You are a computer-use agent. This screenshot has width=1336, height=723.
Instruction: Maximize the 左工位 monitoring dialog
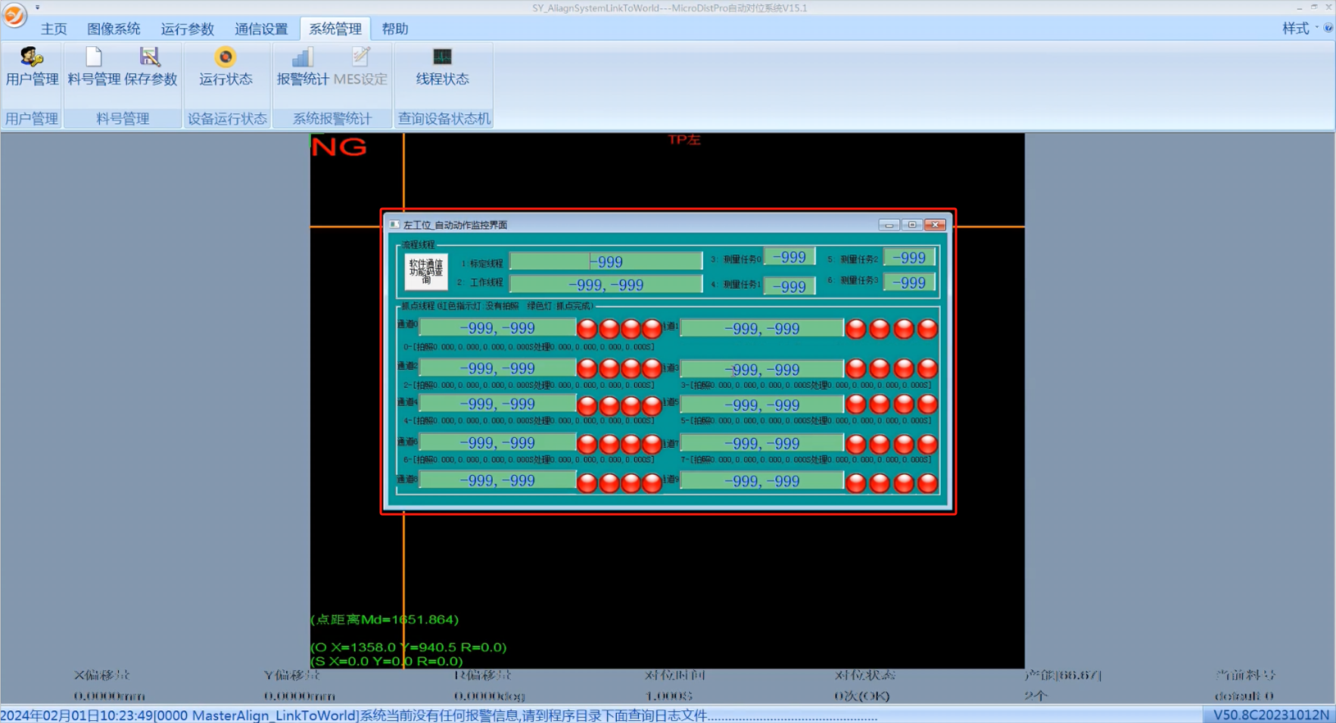pos(912,225)
